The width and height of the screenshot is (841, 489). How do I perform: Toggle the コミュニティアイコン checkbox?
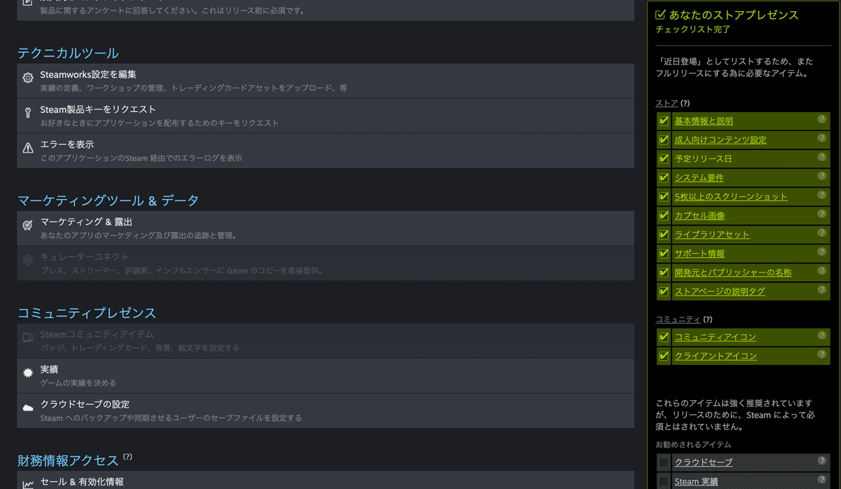[664, 337]
